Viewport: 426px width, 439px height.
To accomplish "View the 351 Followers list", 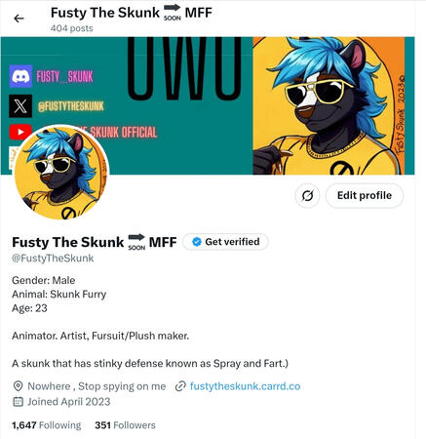I will click(125, 425).
